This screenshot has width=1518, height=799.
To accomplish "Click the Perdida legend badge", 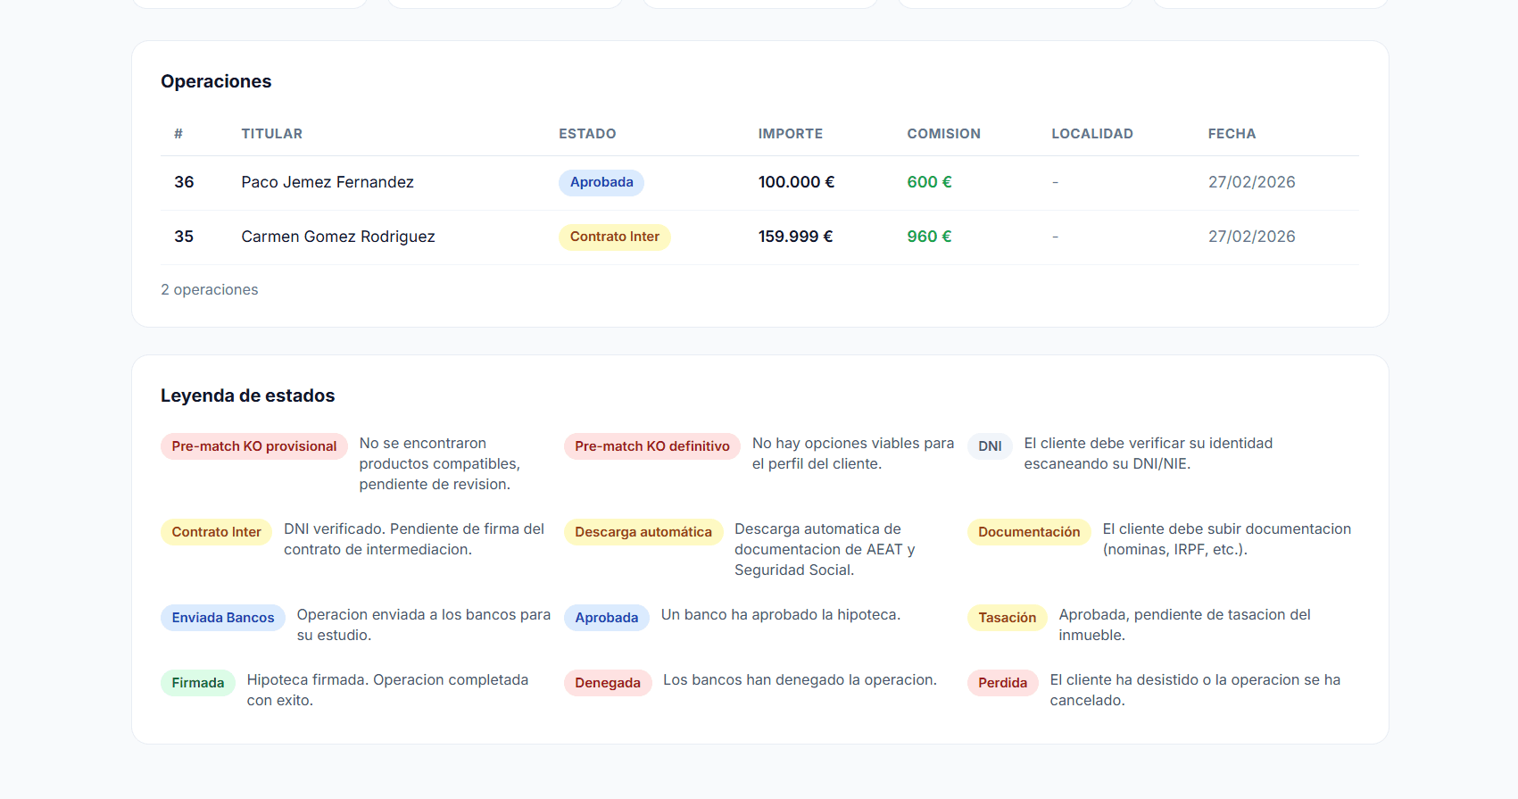I will point(1003,683).
